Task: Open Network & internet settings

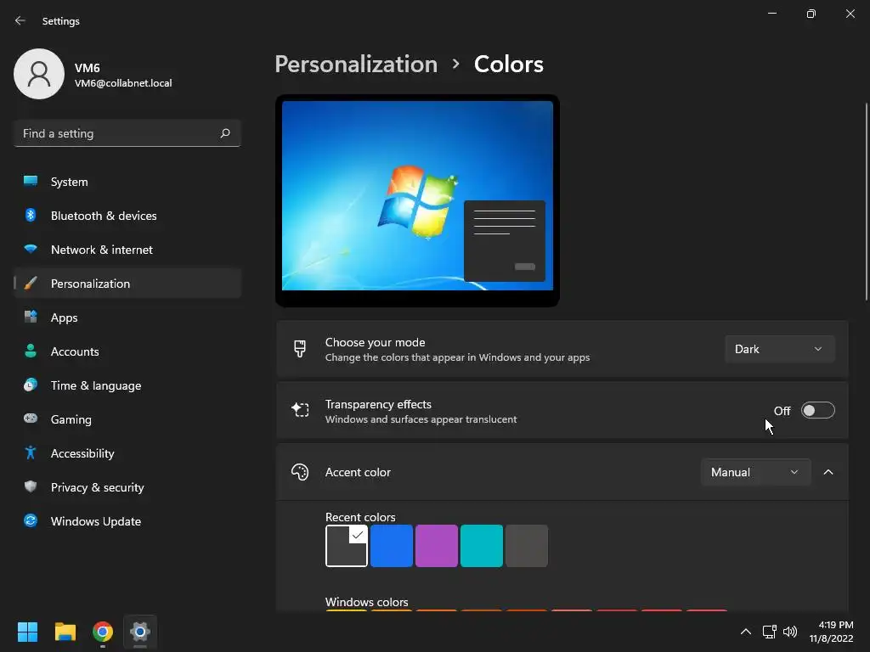Action: click(127, 250)
